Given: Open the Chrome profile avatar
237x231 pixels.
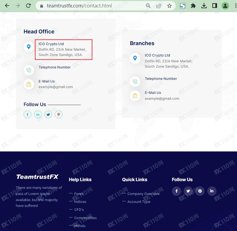Looking at the screenshot, I should click(225, 6).
